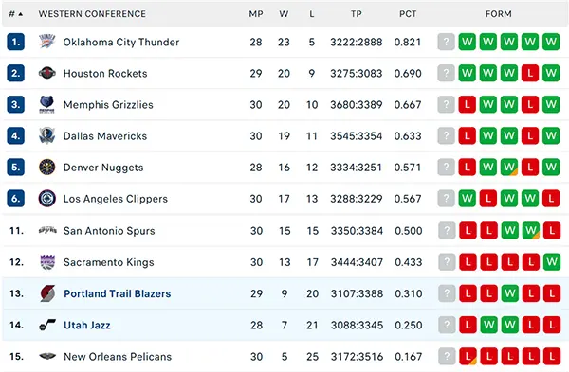Click Houston Rockets' red L form badge

(530, 74)
